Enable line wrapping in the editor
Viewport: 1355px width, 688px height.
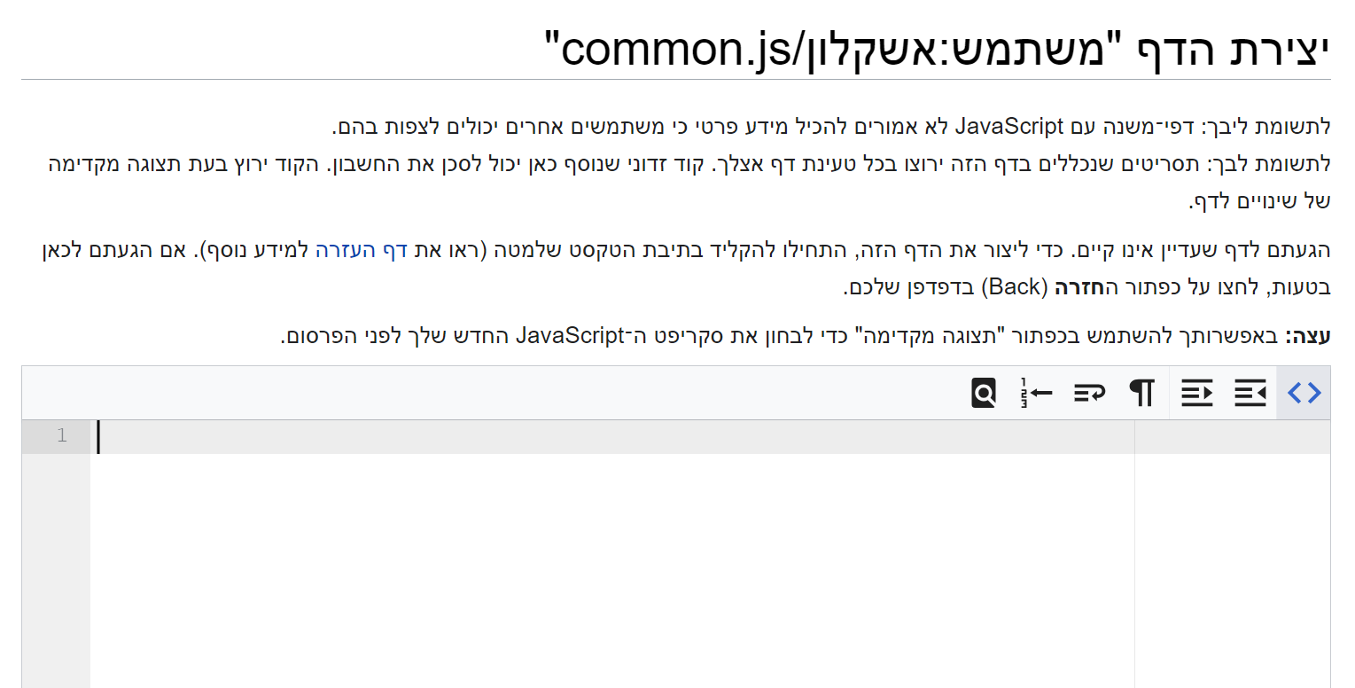point(1088,392)
